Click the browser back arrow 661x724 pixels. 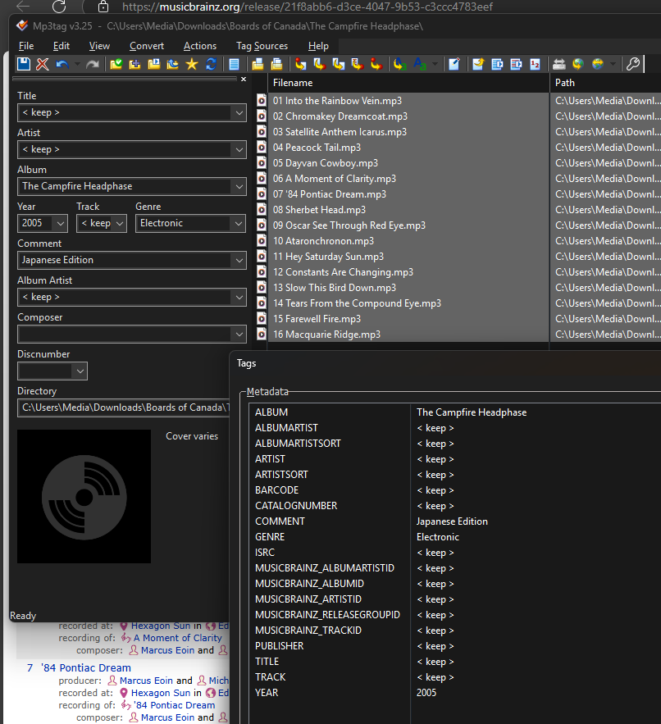pos(22,7)
